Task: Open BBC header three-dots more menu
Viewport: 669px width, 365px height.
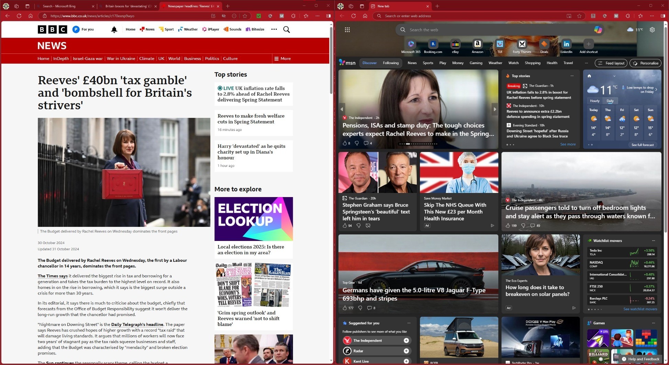Action: [x=274, y=29]
